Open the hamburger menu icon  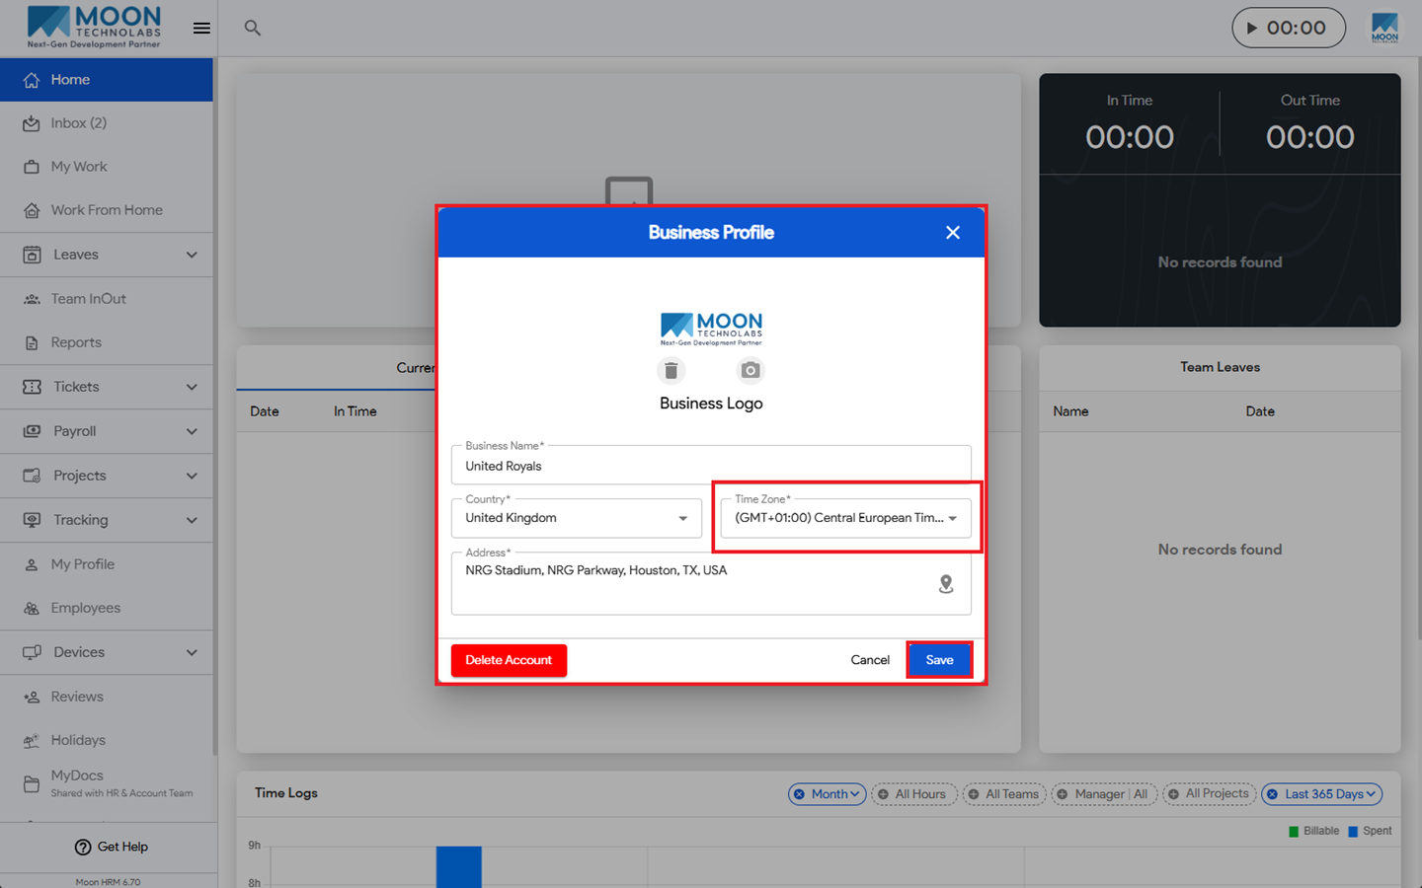tap(201, 28)
